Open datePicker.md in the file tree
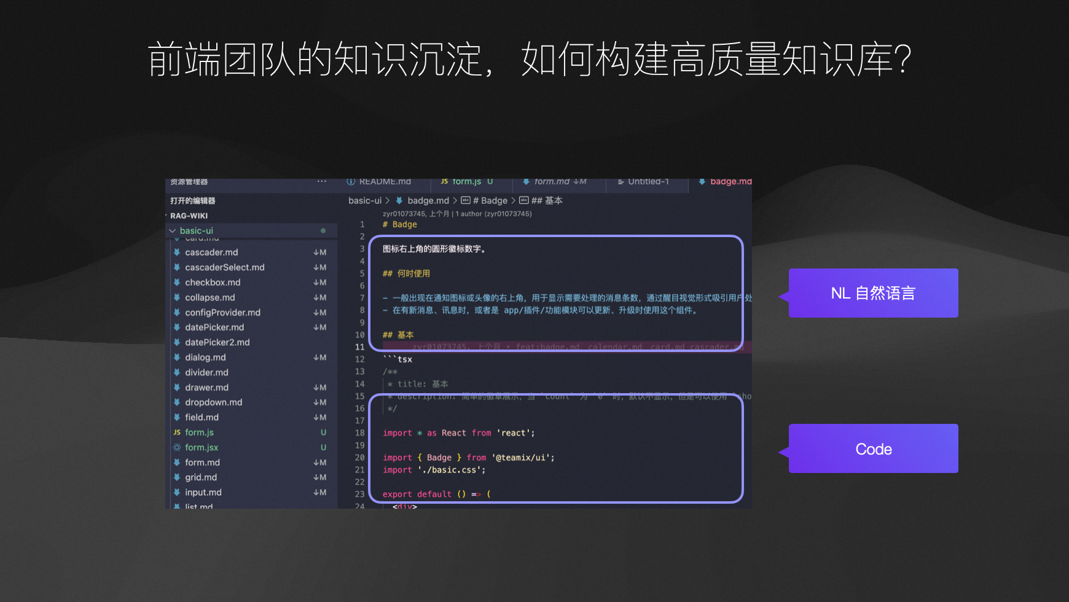The image size is (1069, 602). (x=214, y=327)
